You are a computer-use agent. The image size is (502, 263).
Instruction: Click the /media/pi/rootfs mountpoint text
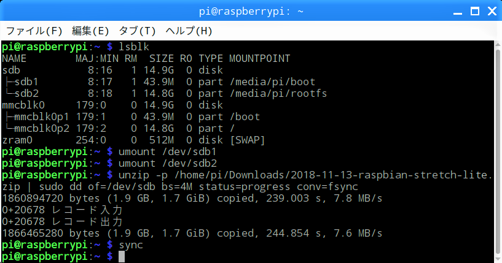pyautogui.click(x=278, y=94)
